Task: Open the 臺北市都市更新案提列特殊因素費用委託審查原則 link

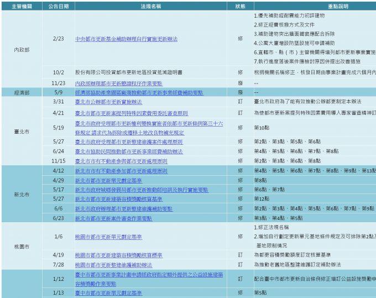Action: pyautogui.click(x=132, y=113)
